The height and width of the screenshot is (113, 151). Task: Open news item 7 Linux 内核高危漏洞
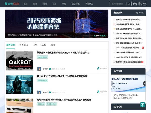tap(128, 48)
